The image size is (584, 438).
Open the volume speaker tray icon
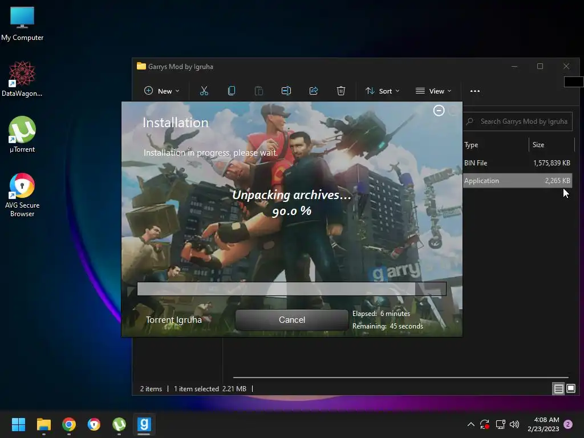(x=514, y=424)
